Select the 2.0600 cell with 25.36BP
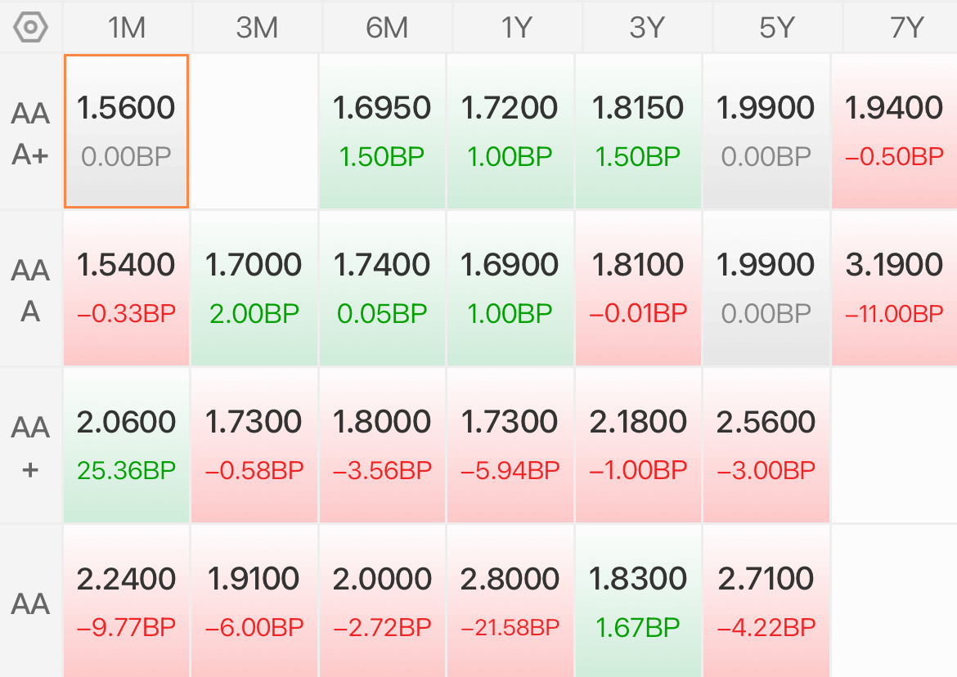957x677 pixels. point(126,446)
